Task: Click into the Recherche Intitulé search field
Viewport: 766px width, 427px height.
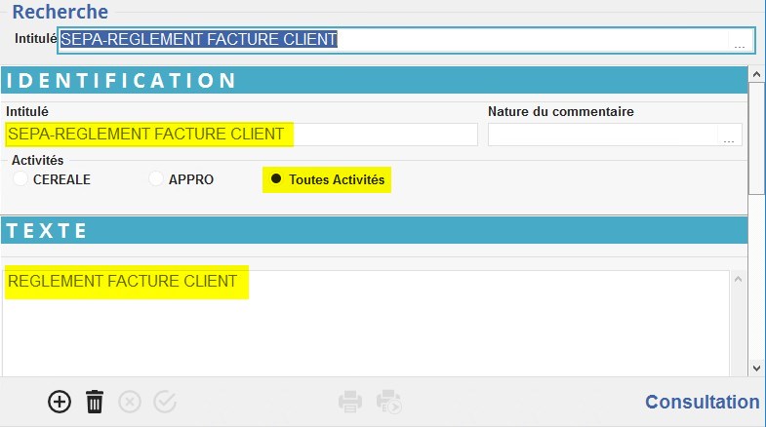Action: [390, 40]
